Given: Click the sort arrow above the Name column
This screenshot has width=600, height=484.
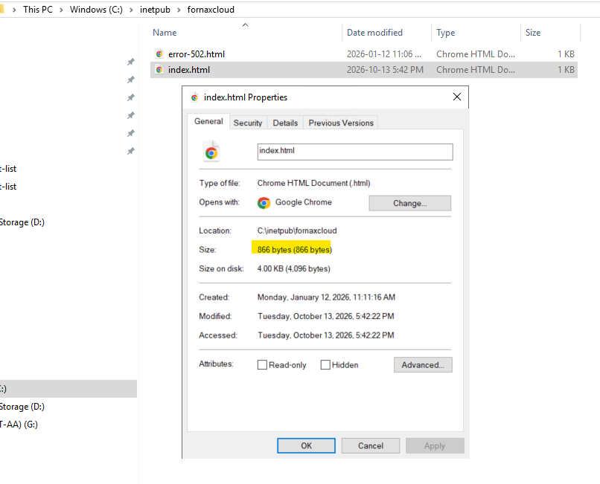Looking at the screenshot, I should [x=245, y=25].
